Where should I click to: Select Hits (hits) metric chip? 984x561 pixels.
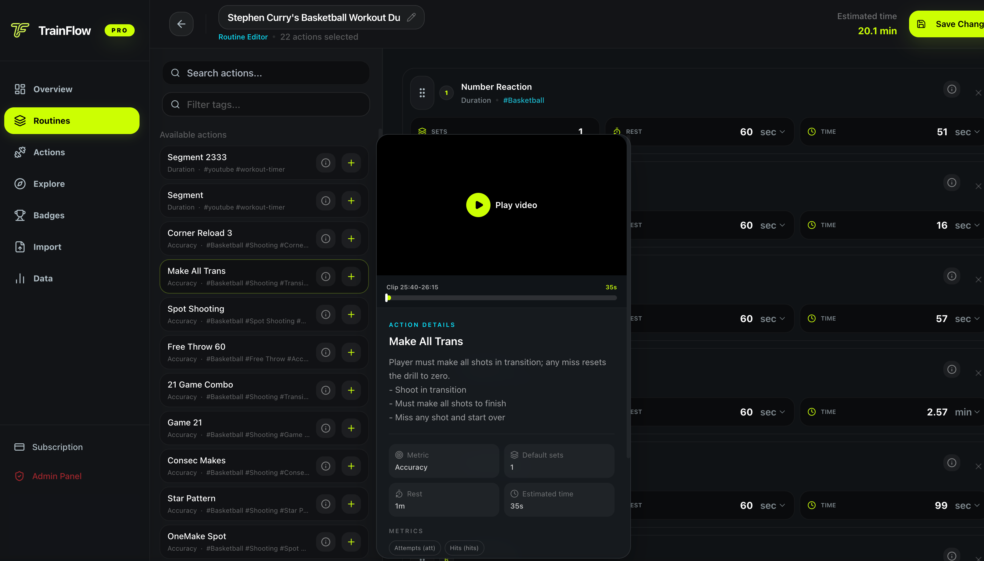click(x=464, y=548)
